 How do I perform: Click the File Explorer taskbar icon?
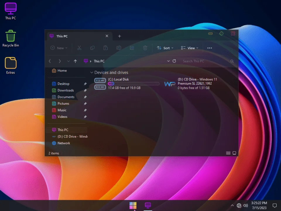148,205
